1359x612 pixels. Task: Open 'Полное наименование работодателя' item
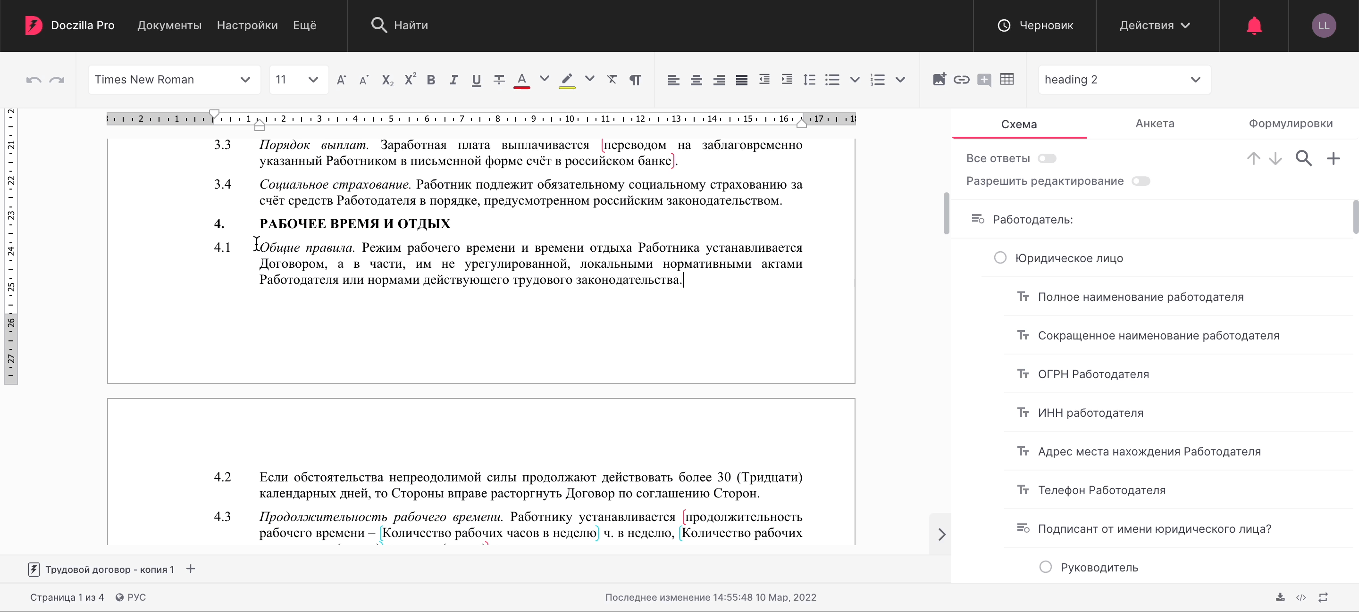1140,297
